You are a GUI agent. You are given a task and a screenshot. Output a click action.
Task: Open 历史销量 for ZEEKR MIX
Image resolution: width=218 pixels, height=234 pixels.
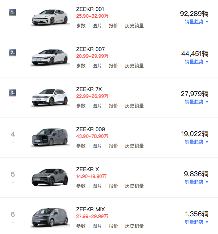[135, 226]
